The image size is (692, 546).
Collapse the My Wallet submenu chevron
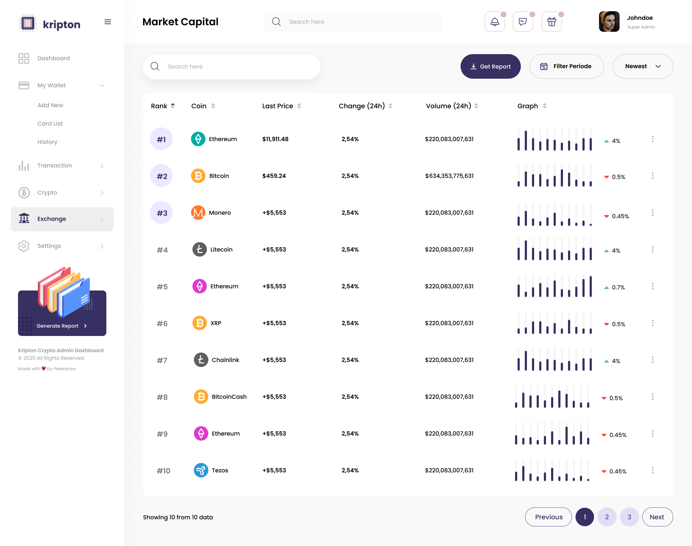point(102,86)
